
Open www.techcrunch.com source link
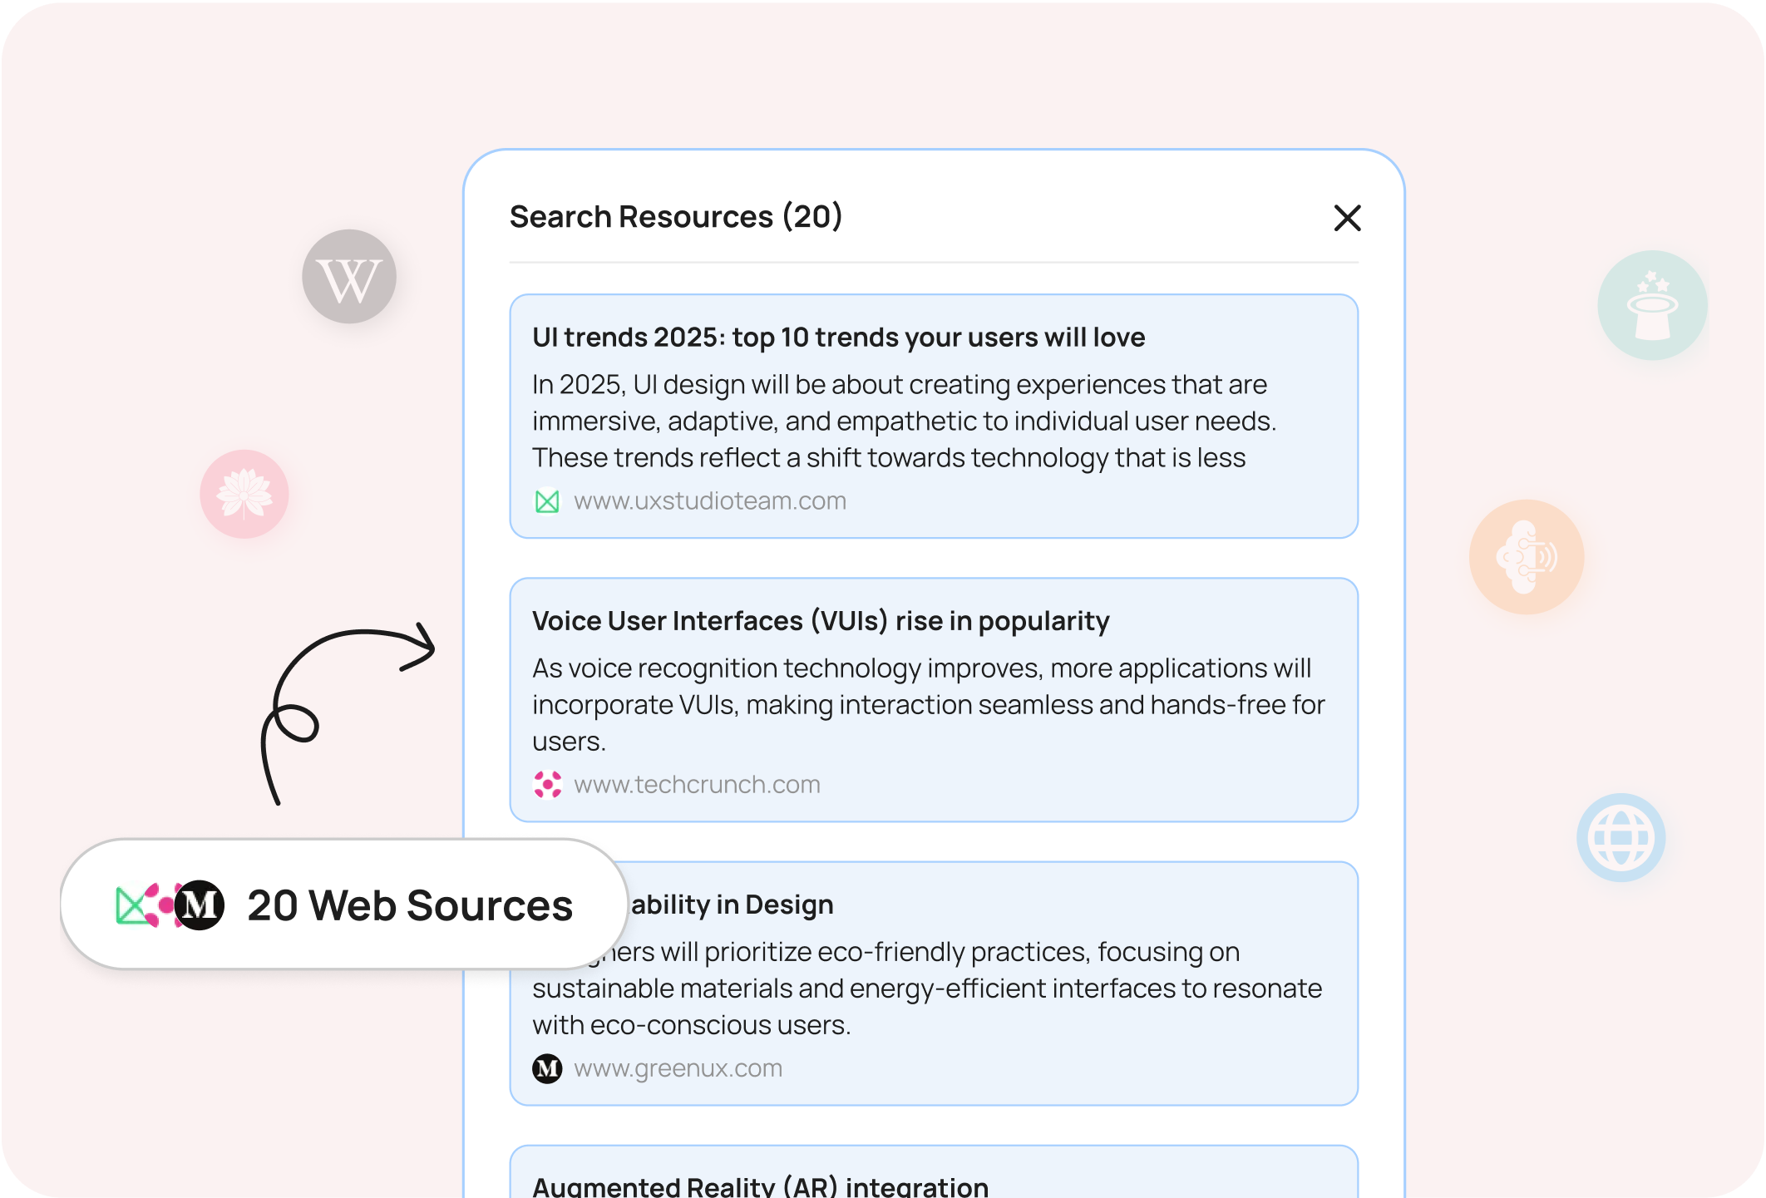pos(697,784)
